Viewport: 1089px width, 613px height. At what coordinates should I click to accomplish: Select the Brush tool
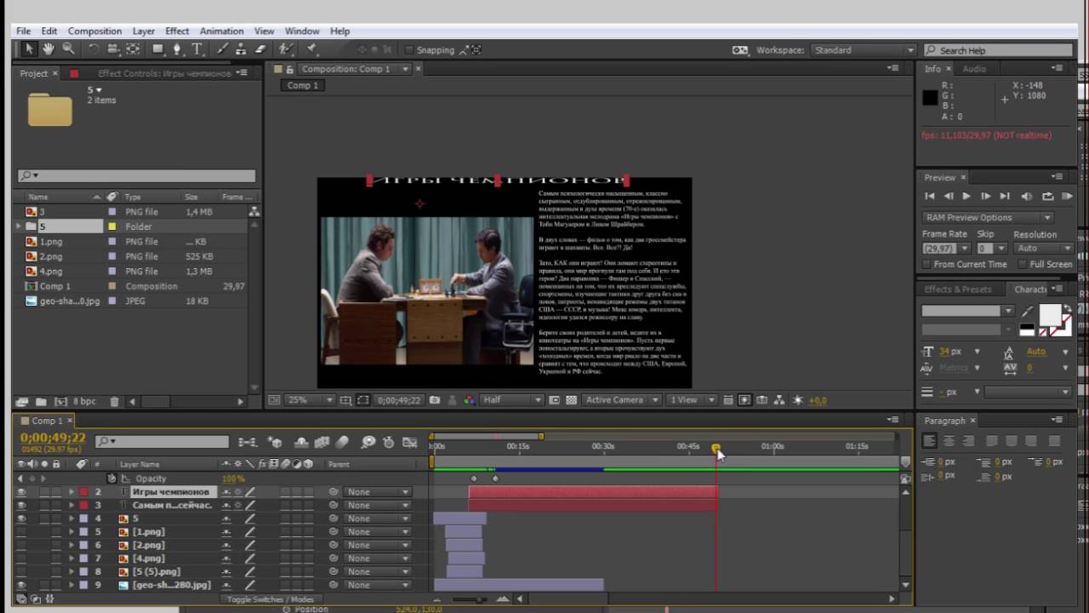[x=223, y=49]
